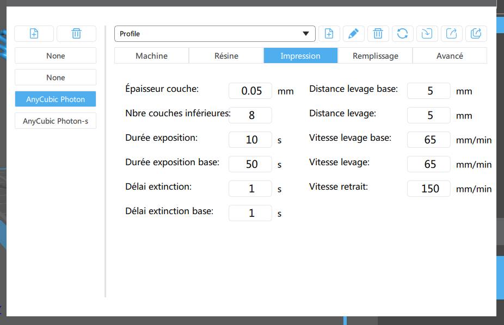Select AnyCubic Photon-s printer entry
This screenshot has height=325, width=504.
click(x=56, y=121)
